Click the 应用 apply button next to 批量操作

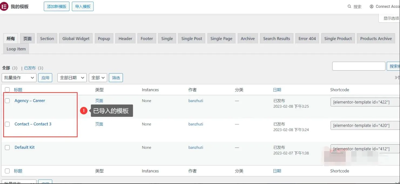click(x=45, y=78)
